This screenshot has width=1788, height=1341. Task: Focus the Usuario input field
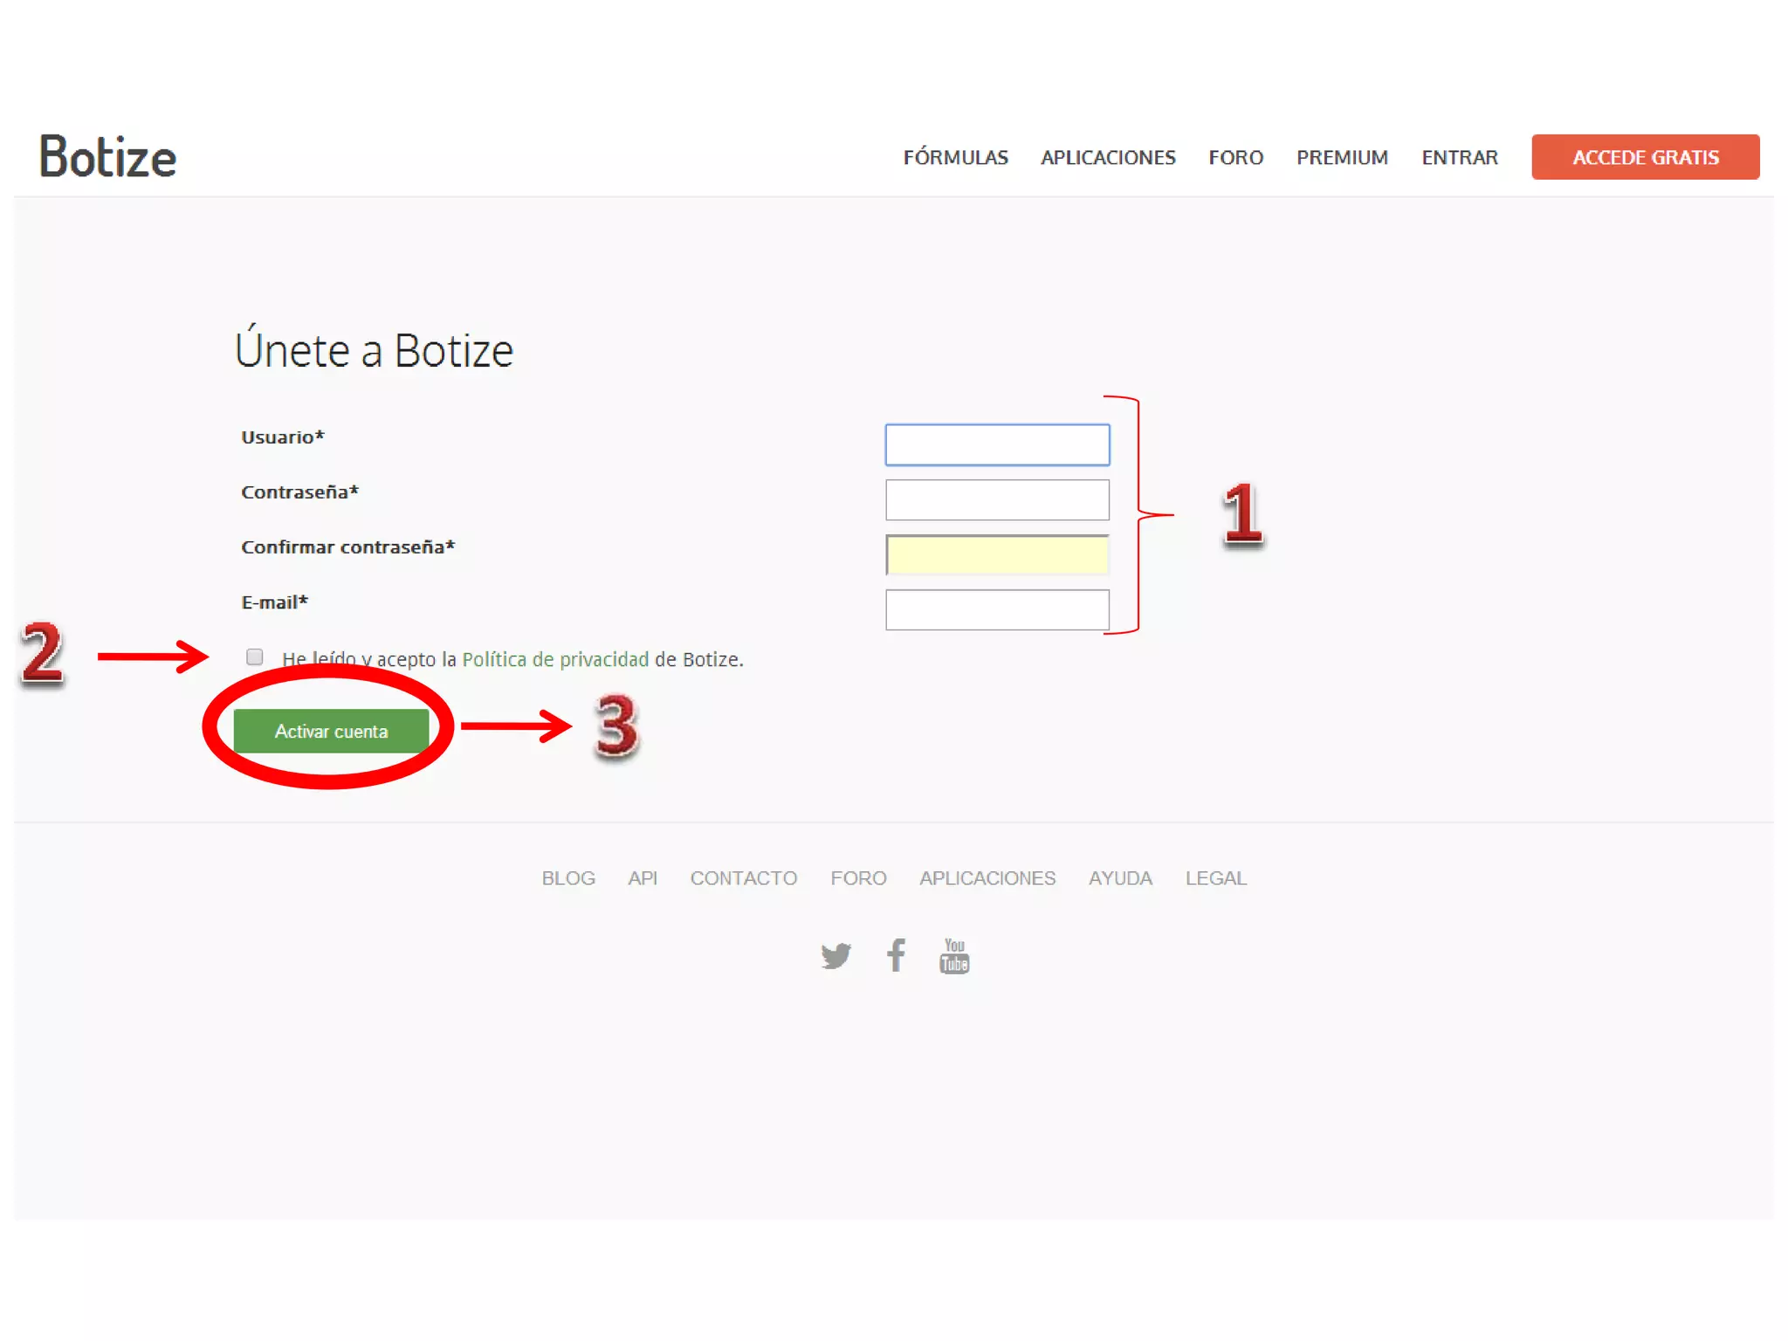[x=997, y=444]
